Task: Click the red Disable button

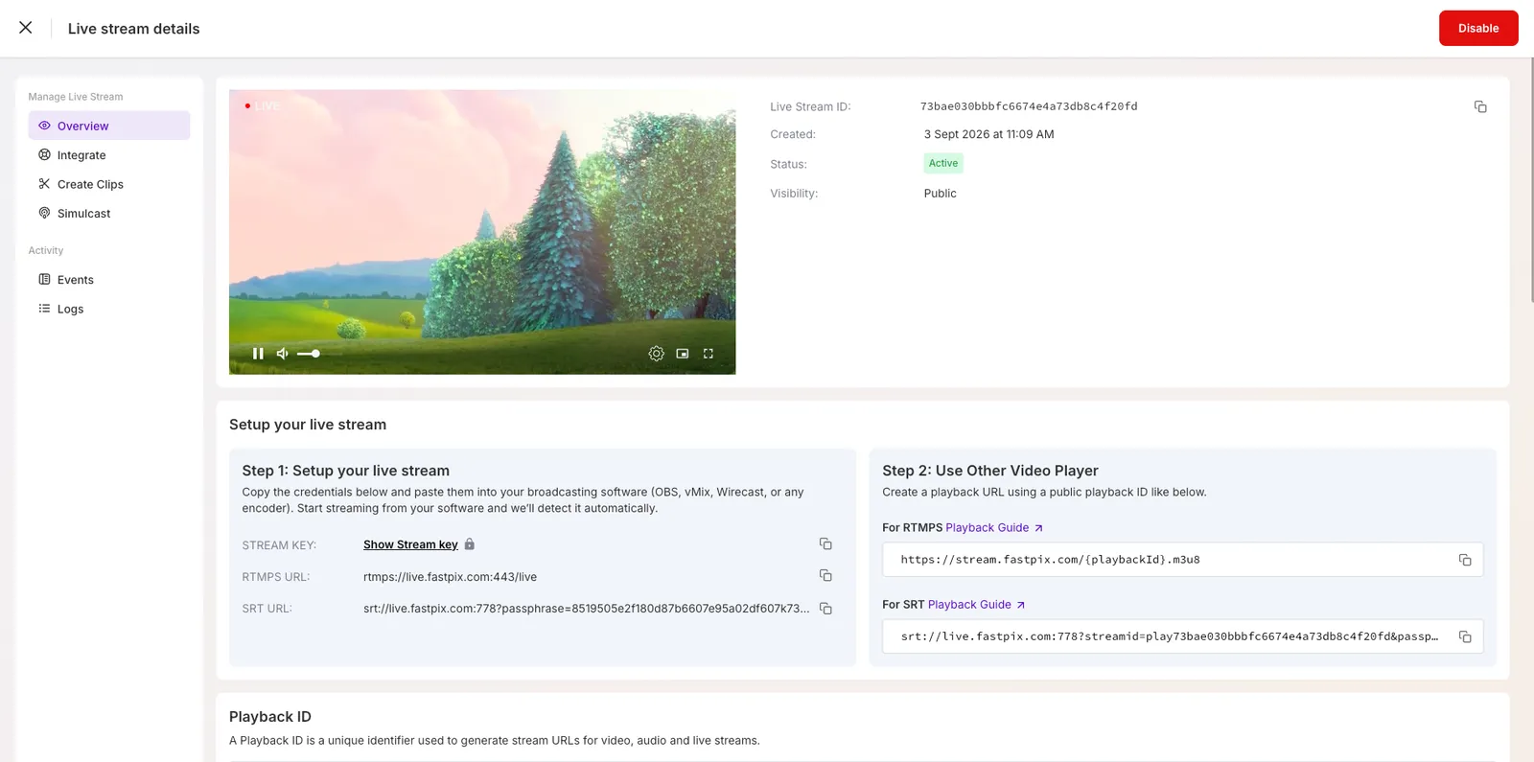Action: pyautogui.click(x=1478, y=29)
